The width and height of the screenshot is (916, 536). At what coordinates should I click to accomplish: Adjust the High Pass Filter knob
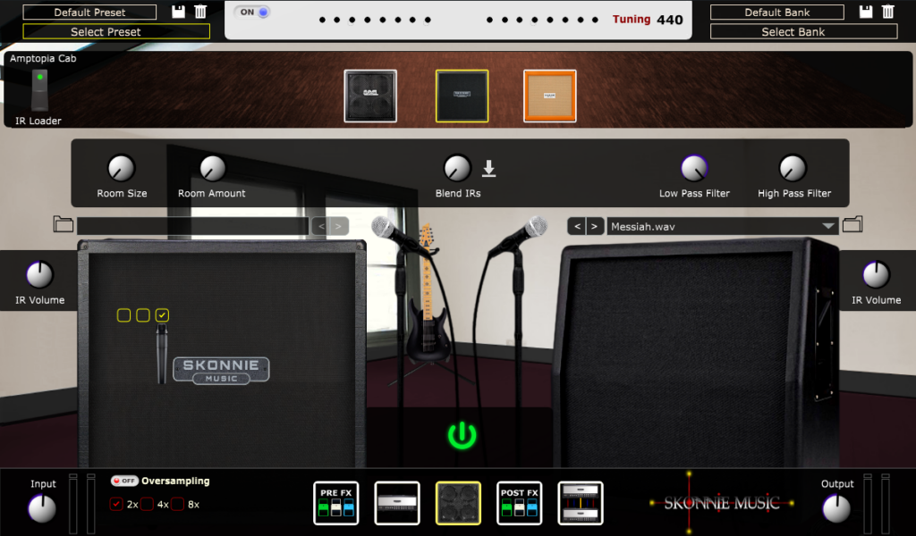click(x=793, y=169)
